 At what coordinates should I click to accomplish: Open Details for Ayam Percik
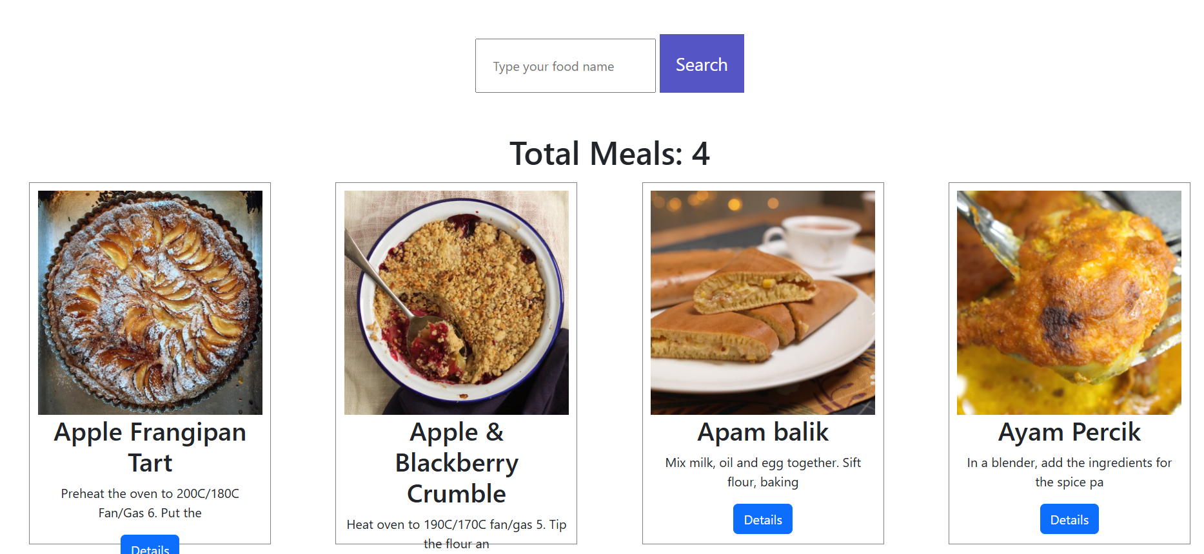click(x=1069, y=519)
